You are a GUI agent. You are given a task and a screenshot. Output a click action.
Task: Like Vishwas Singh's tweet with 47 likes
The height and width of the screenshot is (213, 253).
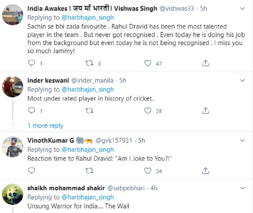coord(148,63)
